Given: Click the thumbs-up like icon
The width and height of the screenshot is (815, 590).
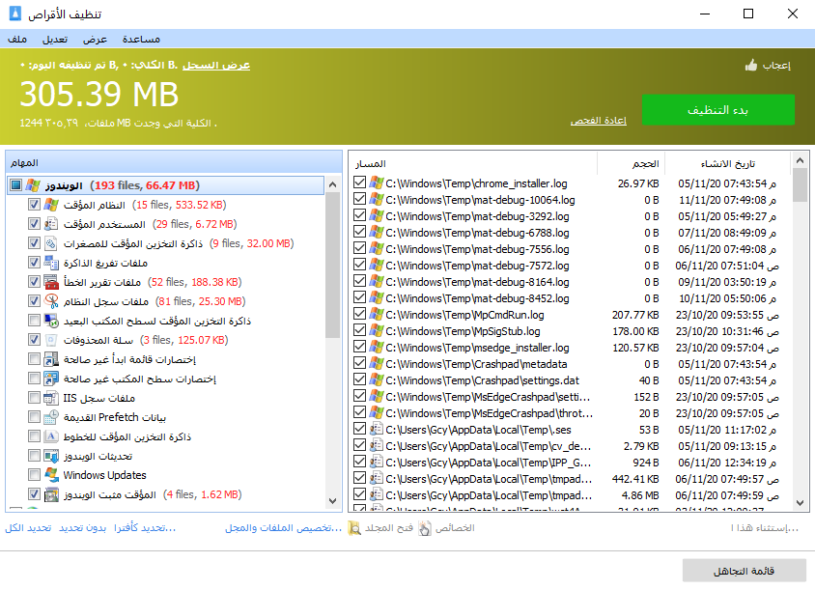Looking at the screenshot, I should pyautogui.click(x=750, y=65).
